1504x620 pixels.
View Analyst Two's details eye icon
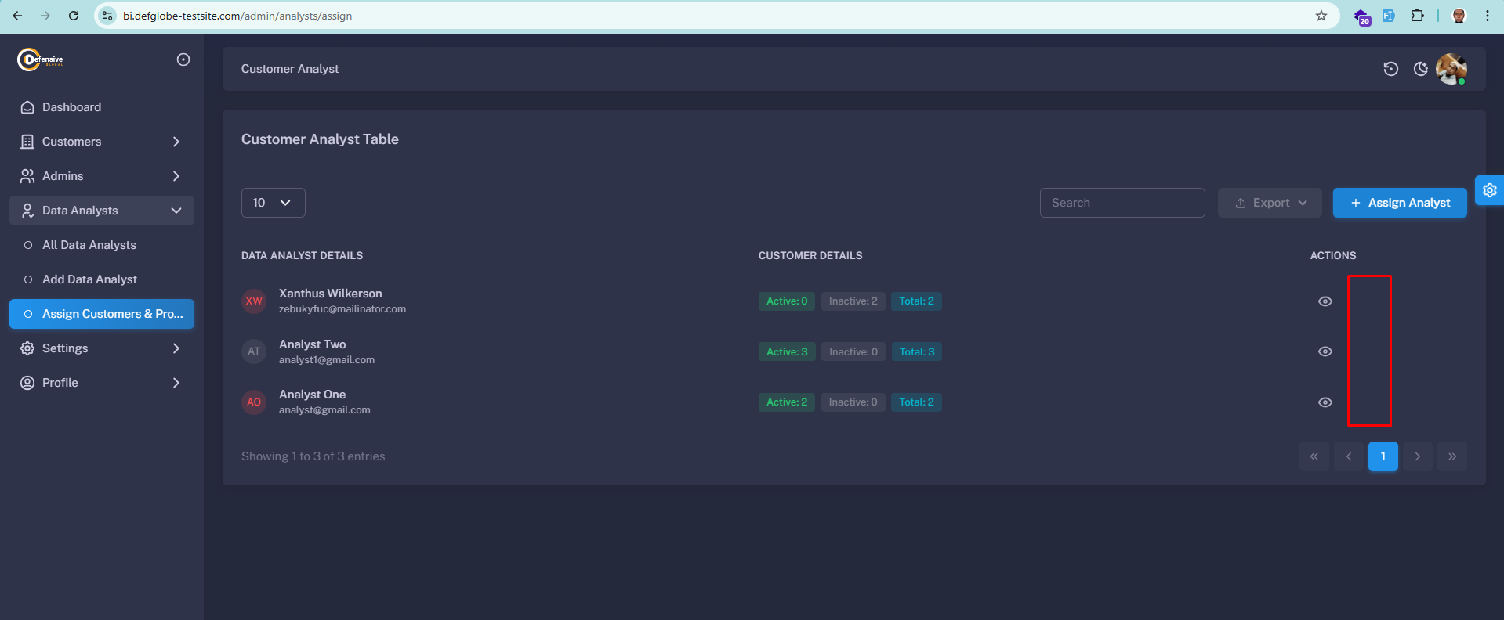click(x=1325, y=351)
